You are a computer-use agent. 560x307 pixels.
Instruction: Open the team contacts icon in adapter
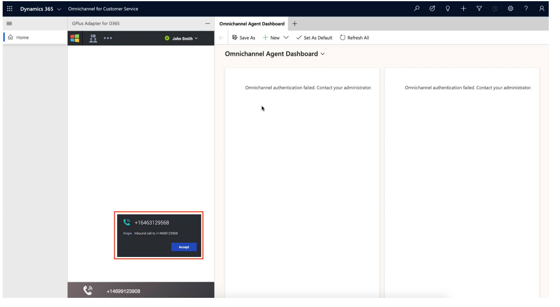tap(93, 38)
